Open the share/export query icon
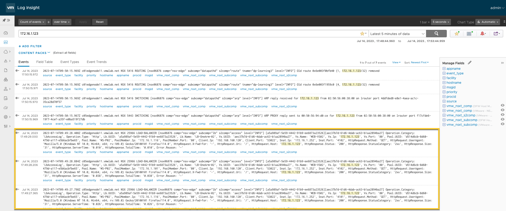This screenshot has width=506, height=211. point(497,33)
